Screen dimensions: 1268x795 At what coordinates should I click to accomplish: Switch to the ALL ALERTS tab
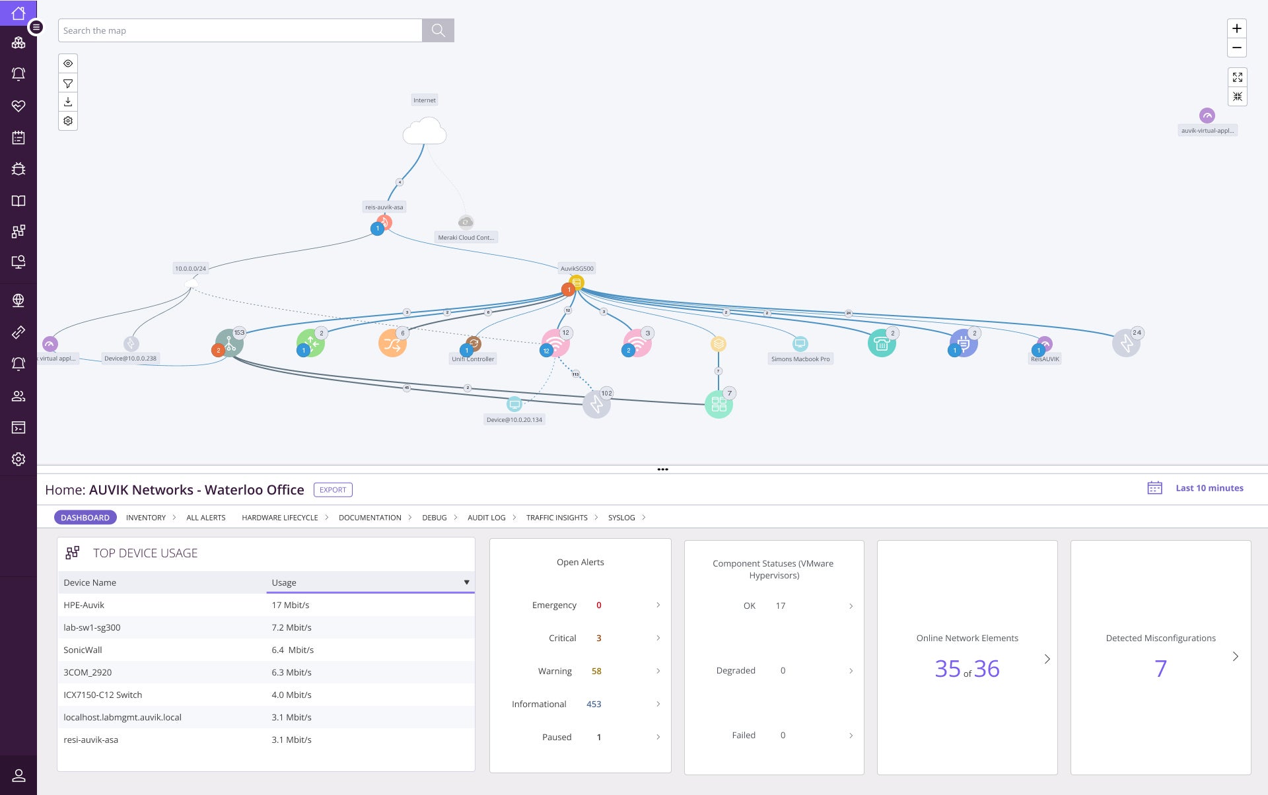coord(206,518)
